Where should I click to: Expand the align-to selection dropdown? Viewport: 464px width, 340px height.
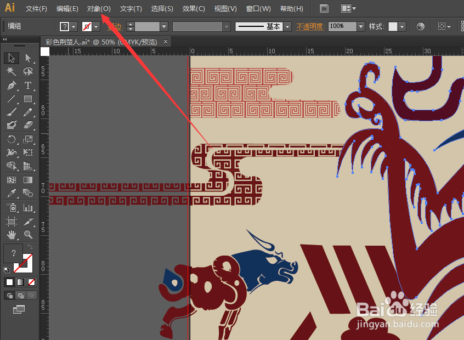point(444,26)
